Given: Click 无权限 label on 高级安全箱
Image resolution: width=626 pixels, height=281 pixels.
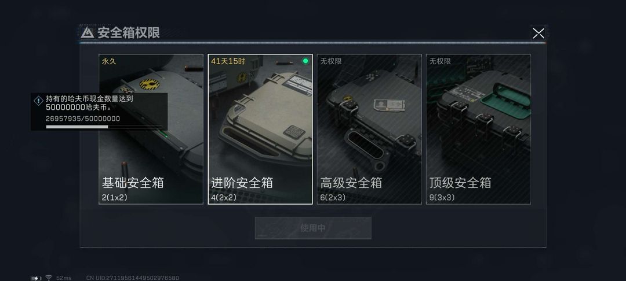Looking at the screenshot, I should tap(331, 61).
